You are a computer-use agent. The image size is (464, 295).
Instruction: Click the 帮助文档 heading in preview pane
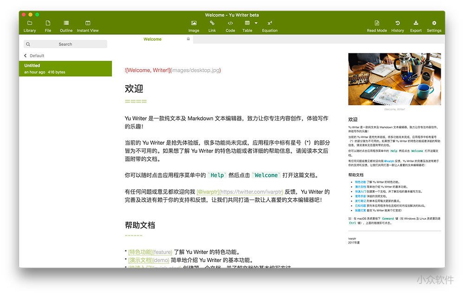[x=356, y=175]
